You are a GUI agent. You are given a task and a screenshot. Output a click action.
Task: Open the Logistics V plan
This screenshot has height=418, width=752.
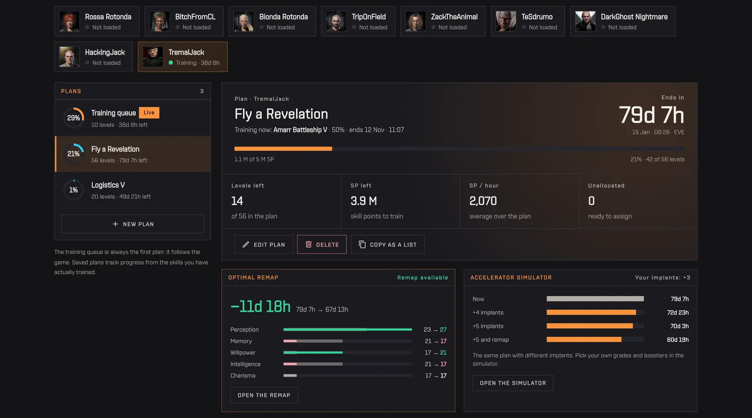click(x=133, y=190)
